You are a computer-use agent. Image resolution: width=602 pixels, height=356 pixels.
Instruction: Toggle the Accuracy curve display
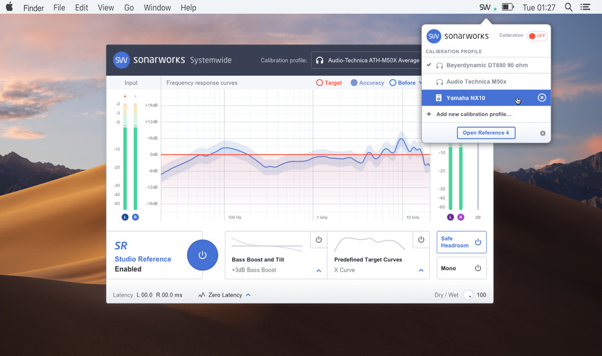point(368,83)
